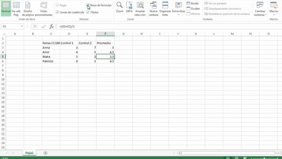
Task: Select Anna's Control 2 value 7
Action: (x=87, y=48)
